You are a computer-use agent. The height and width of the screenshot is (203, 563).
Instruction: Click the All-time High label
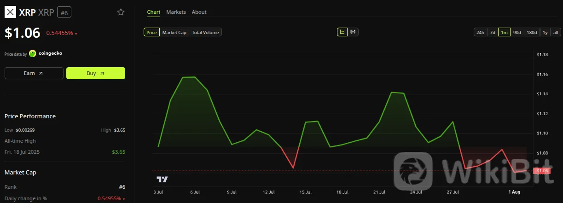(x=20, y=141)
